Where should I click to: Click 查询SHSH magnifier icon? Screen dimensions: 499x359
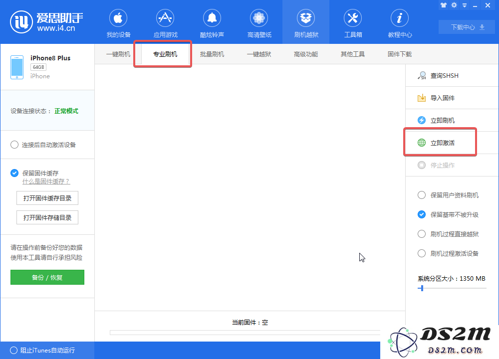422,76
